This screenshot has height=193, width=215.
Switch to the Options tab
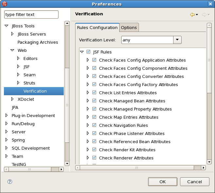[129, 27]
